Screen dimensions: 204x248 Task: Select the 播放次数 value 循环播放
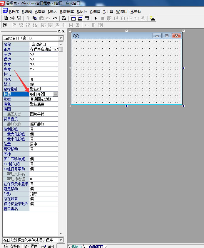tap(44, 124)
